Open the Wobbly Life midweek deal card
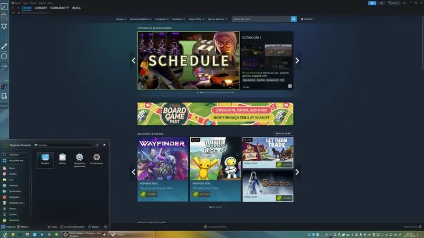Image resolution: width=424 pixels, height=238 pixels. [x=215, y=169]
